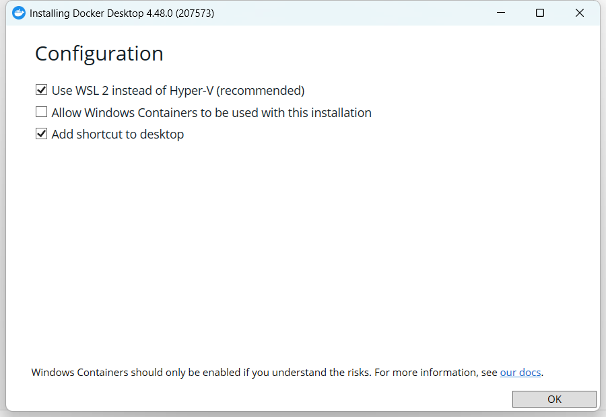This screenshot has height=417, width=606.
Task: Click 'Allow Windows Containers' label text
Action: (211, 112)
